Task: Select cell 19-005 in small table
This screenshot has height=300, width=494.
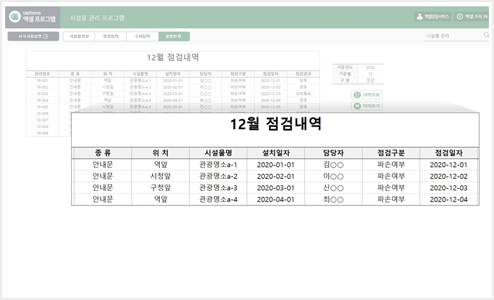Action: pos(42,107)
